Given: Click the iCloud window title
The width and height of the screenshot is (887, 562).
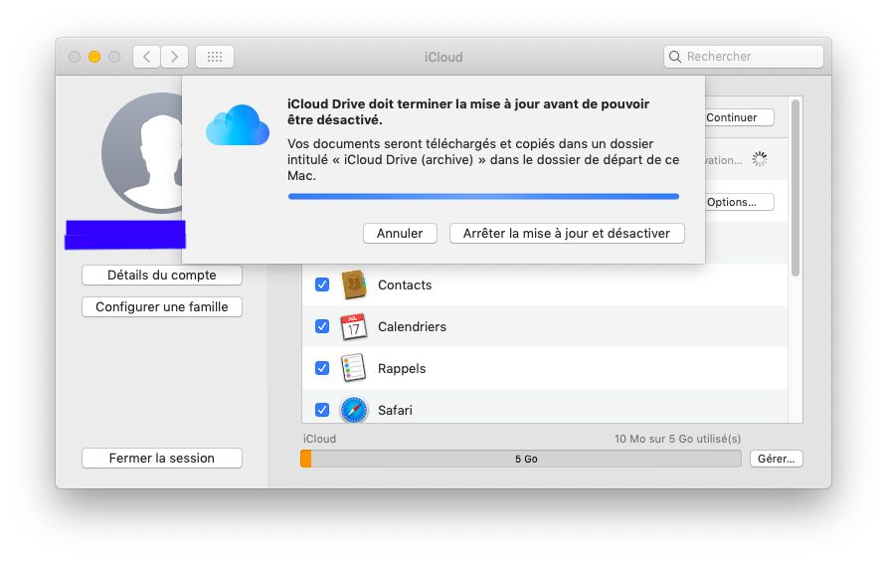Looking at the screenshot, I should 443,57.
